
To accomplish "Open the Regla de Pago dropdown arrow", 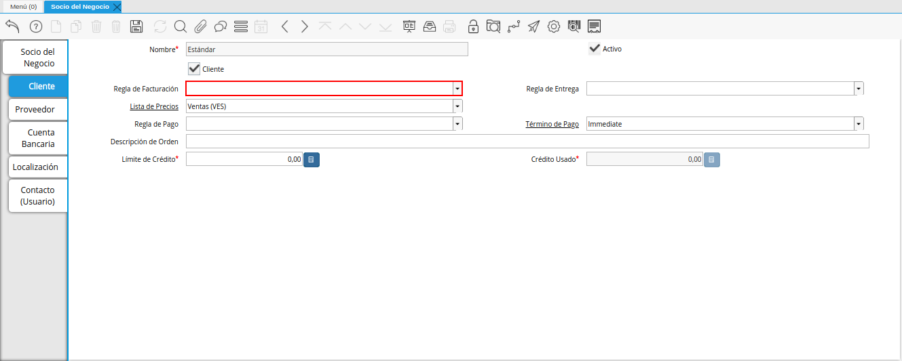I will pyautogui.click(x=457, y=124).
